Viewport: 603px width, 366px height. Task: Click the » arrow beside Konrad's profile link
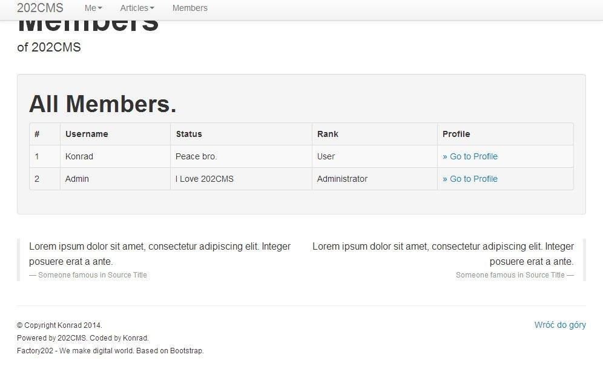445,156
